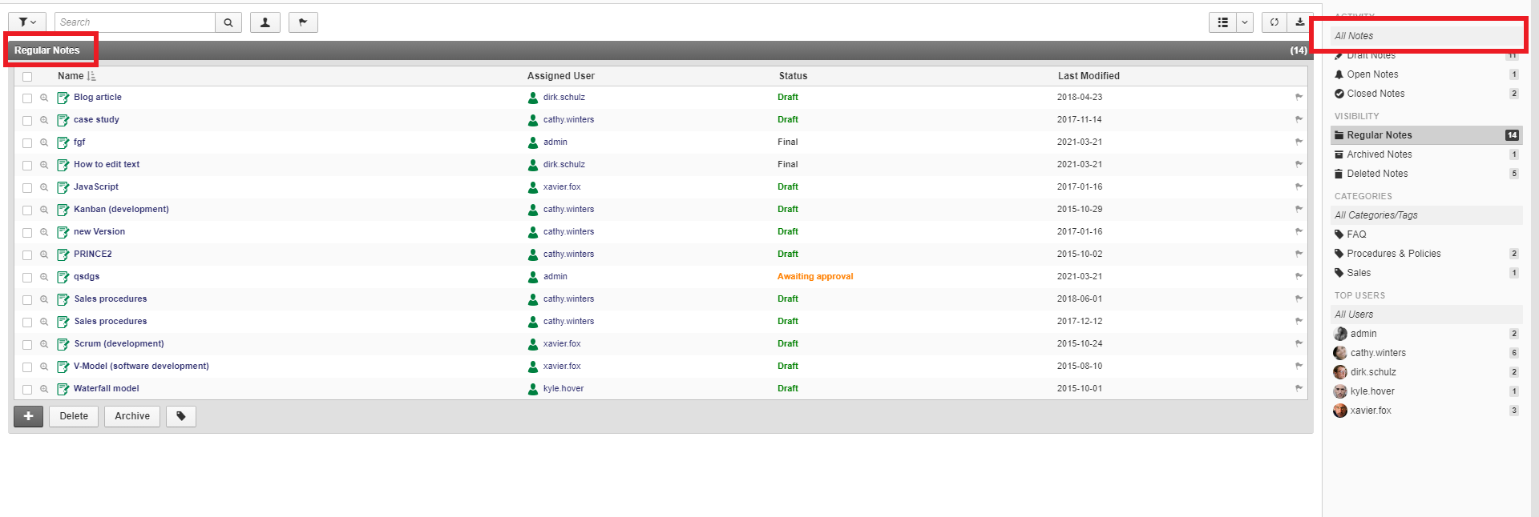Screen dimensions: 1539x517
Task: Click the tag icon button below list
Action: pos(181,416)
